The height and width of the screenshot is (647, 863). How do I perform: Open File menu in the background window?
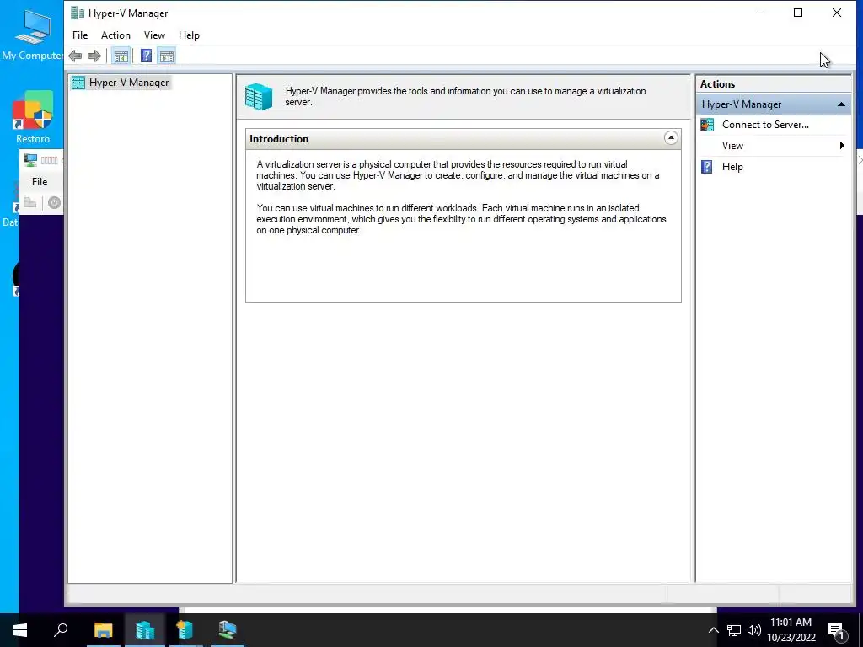click(x=40, y=182)
